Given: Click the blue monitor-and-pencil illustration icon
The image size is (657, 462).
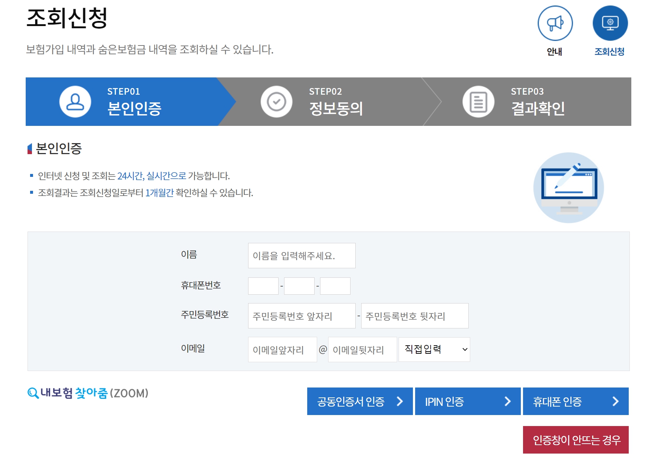Looking at the screenshot, I should (568, 188).
